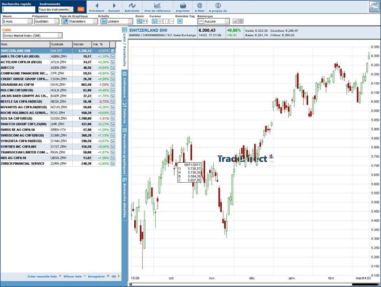Select SWITZERLAND SMI row in list
This screenshot has width=381, height=287.
pos(58,51)
